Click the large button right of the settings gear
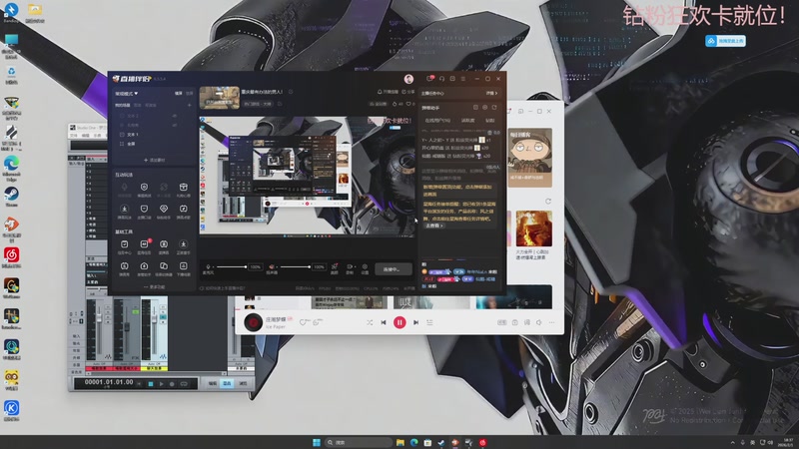Screen dimensions: 799x449 point(394,268)
